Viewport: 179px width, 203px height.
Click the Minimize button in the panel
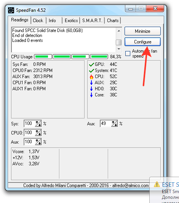[x=142, y=31]
